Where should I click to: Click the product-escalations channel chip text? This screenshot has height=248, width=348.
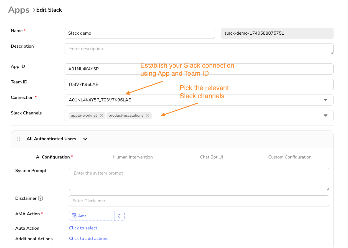(126, 116)
